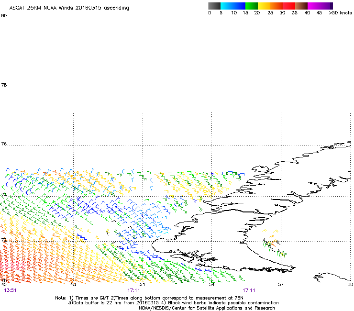
Task: Click the '35' label under the color bar
Action: click(x=295, y=13)
